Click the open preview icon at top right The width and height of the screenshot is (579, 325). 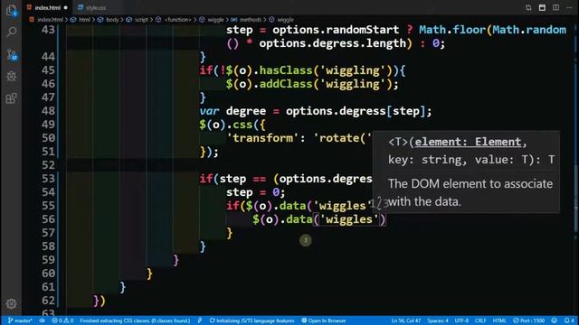click(x=542, y=7)
